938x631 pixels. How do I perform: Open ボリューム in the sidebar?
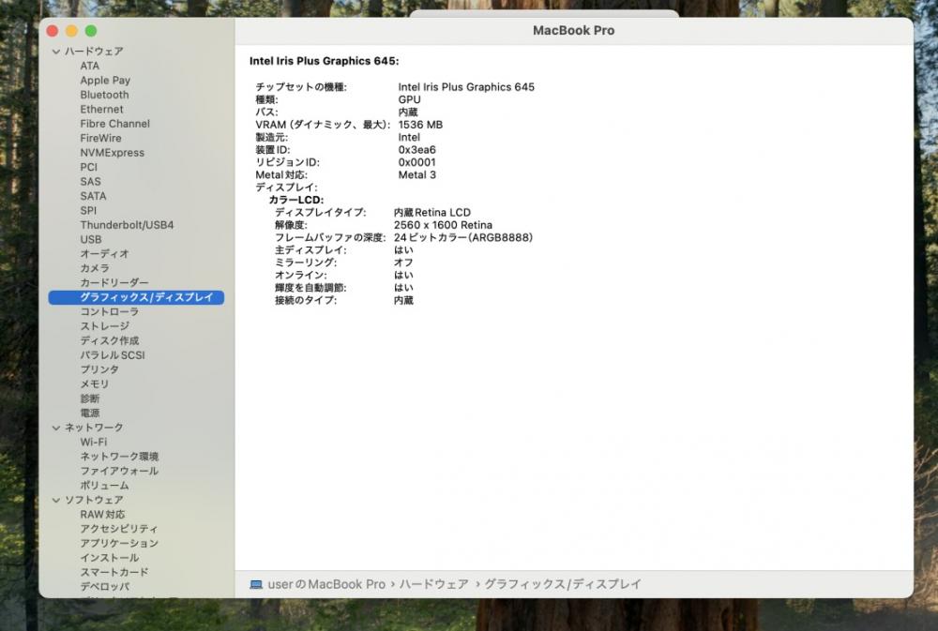[x=105, y=486]
